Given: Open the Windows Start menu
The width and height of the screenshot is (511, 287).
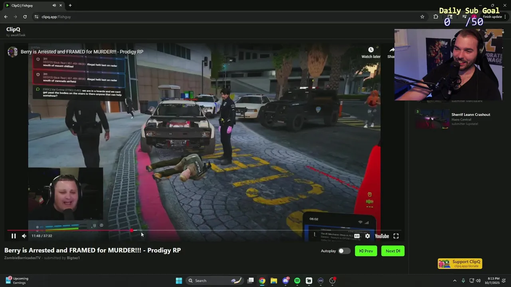Looking at the screenshot, I should click(x=179, y=281).
